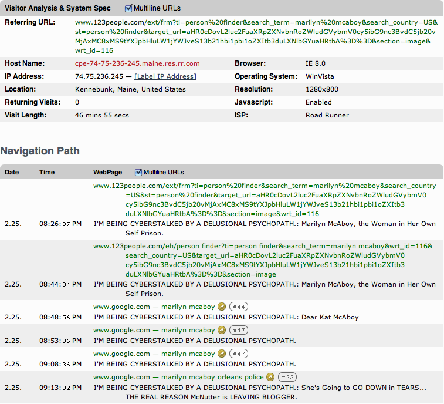Screen dimensions: 444x404
Task: Open search icon beside rank #44
Action: click(222, 307)
